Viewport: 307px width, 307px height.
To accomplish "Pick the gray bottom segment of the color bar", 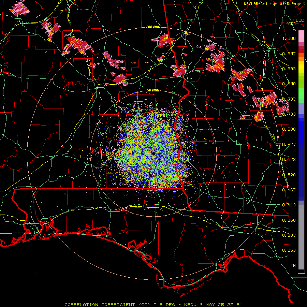I will (301, 237).
